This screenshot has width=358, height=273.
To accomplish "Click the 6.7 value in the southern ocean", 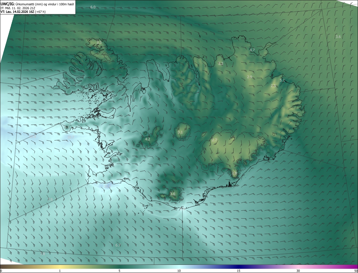I will coord(118,245).
